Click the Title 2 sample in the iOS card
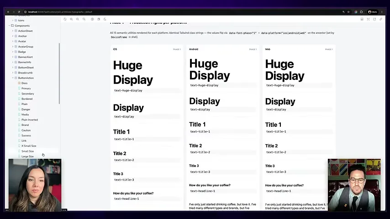390x219 pixels. click(120, 153)
